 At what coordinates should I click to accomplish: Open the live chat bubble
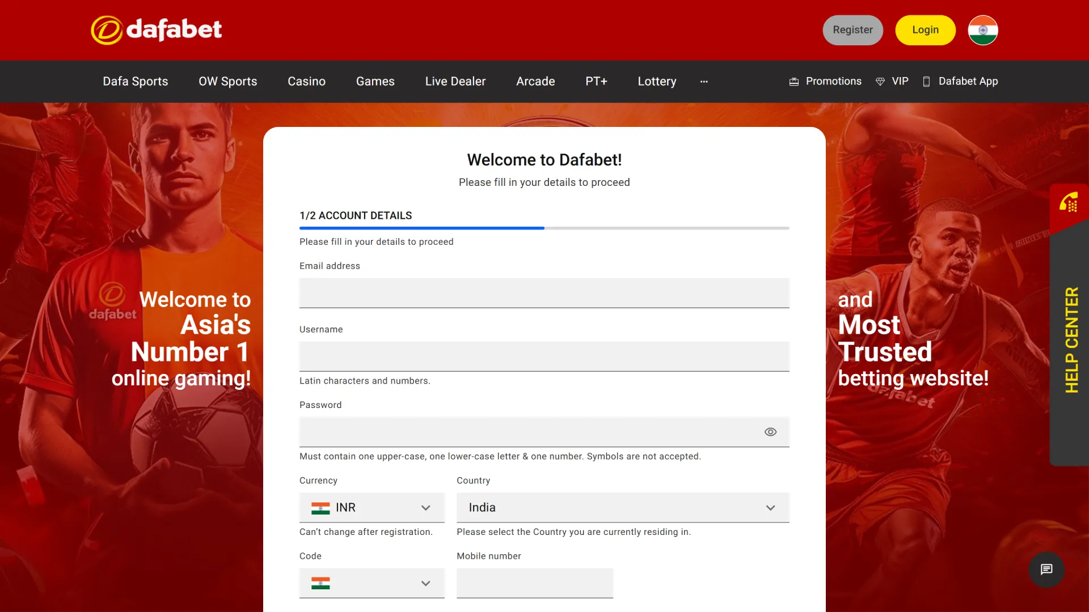point(1046,569)
